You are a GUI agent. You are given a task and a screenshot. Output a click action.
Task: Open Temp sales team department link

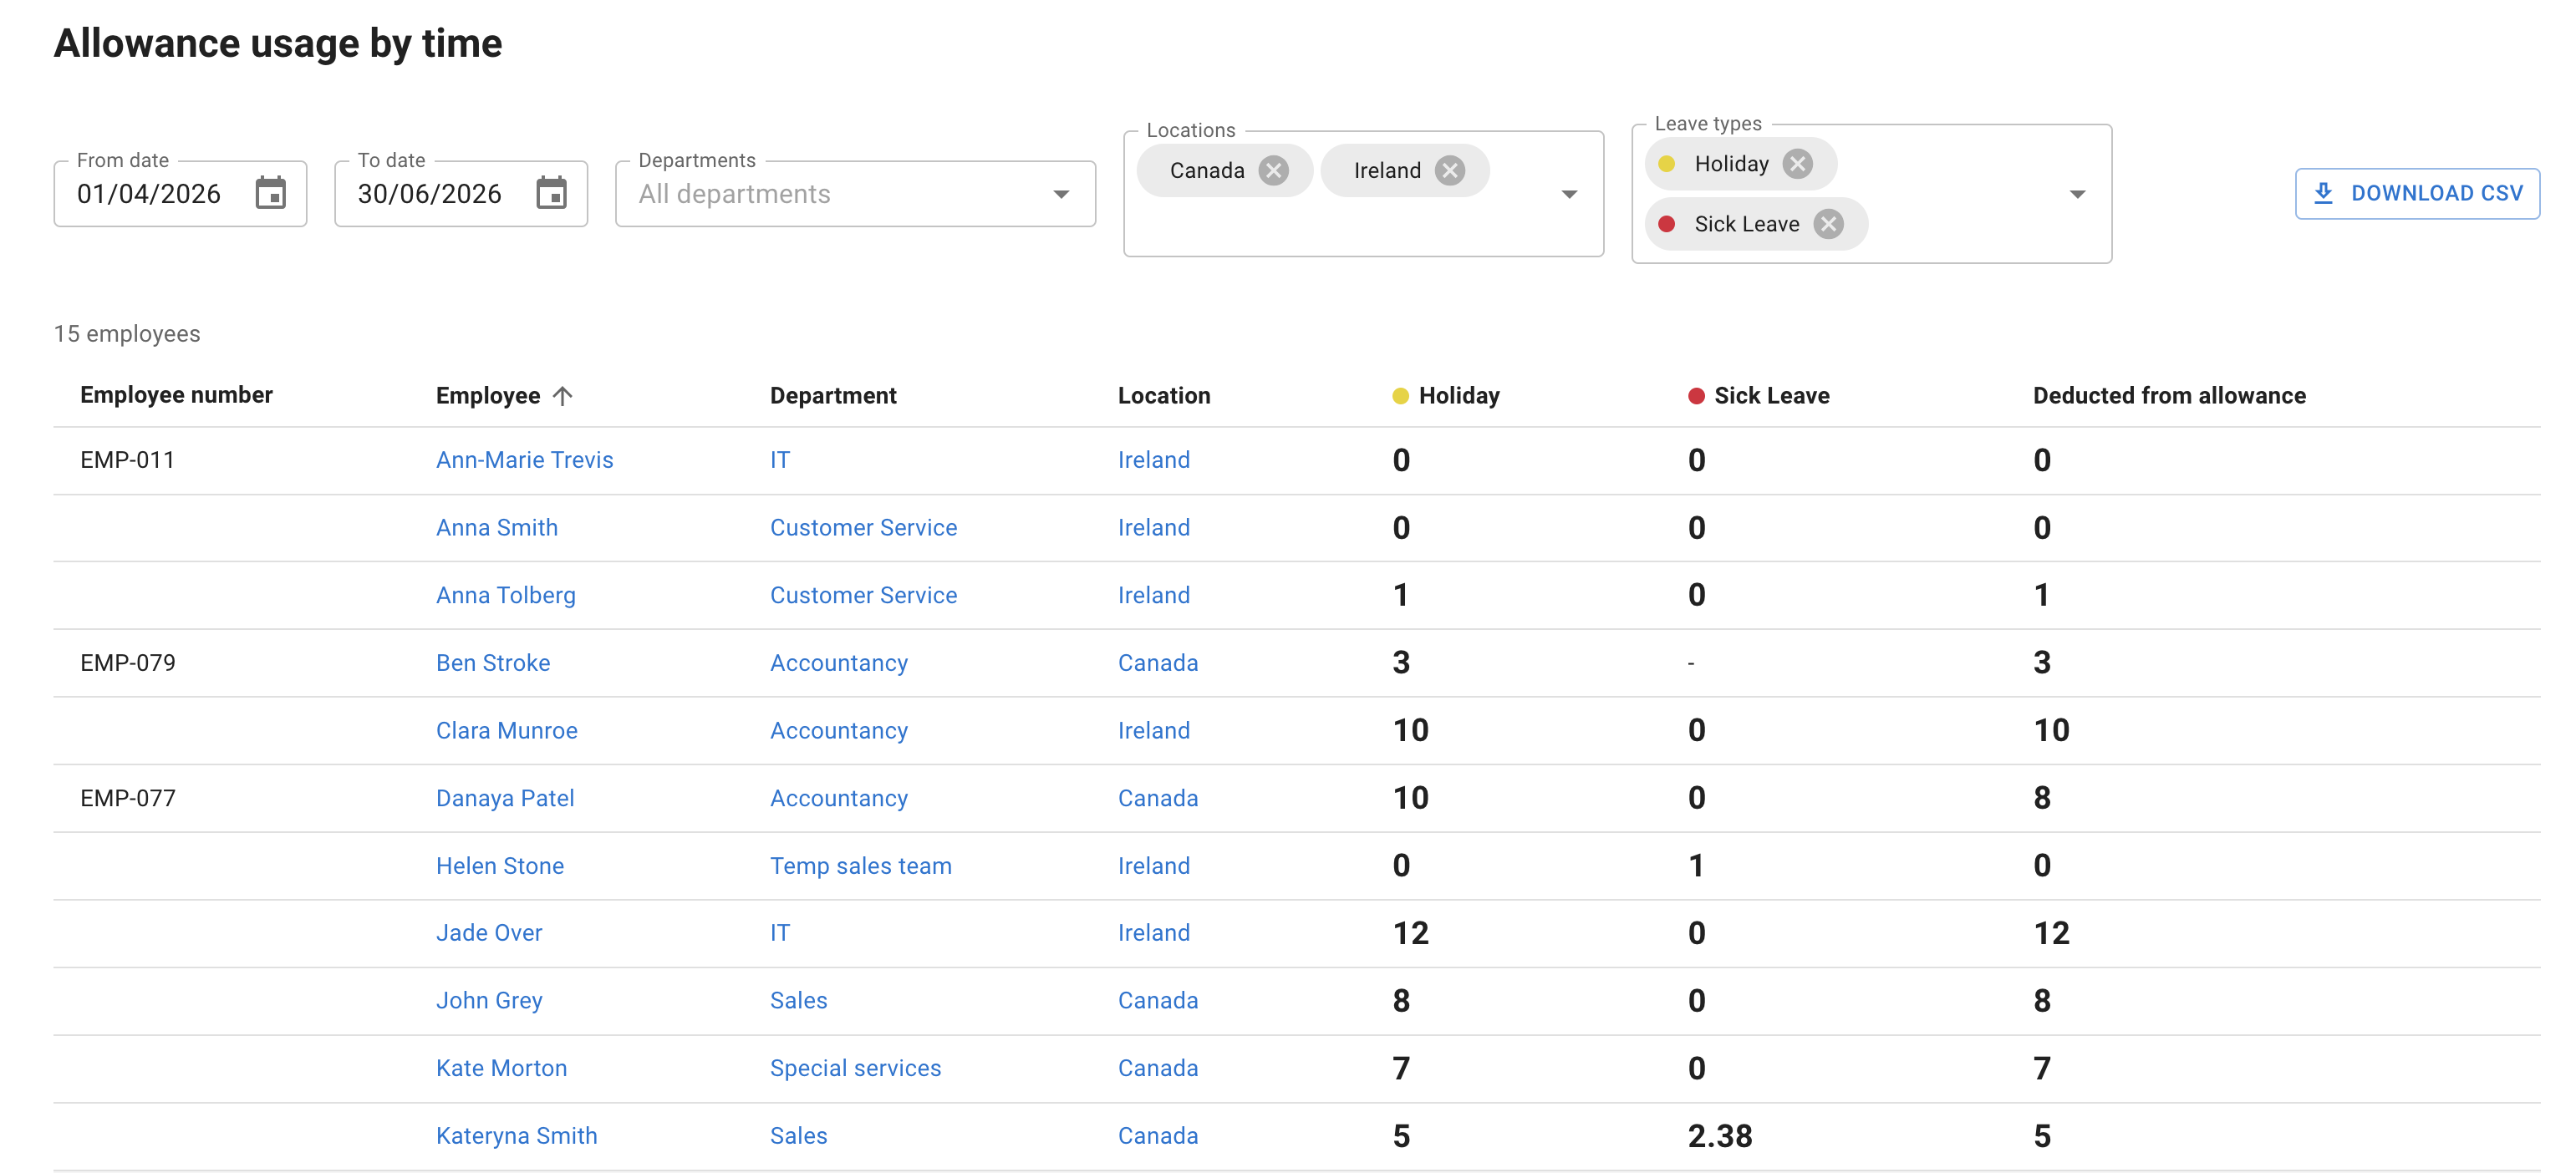pyautogui.click(x=860, y=866)
